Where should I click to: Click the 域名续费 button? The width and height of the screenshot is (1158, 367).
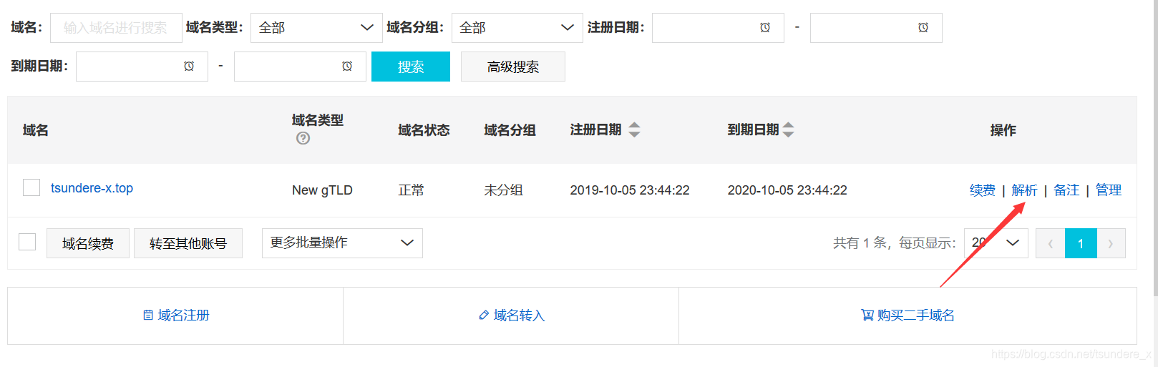click(x=88, y=243)
